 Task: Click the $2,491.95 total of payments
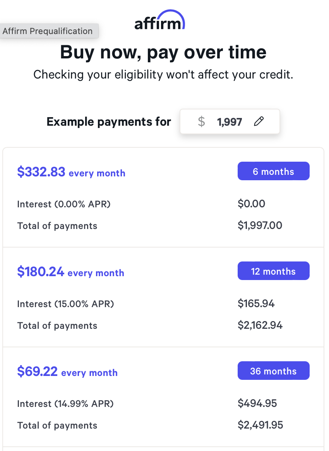[260, 425]
